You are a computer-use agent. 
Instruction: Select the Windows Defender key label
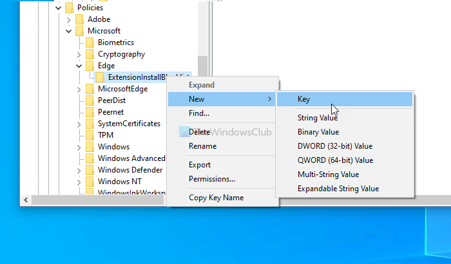(x=130, y=170)
